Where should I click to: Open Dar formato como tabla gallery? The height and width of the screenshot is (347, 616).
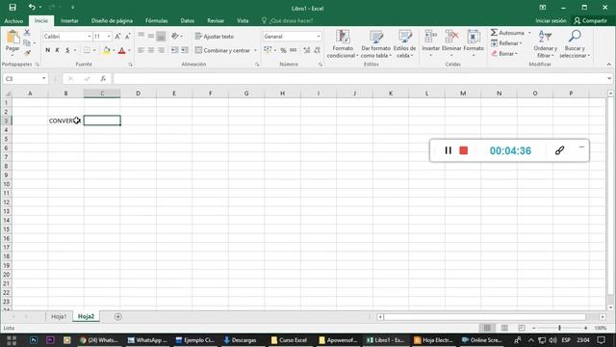click(x=376, y=44)
